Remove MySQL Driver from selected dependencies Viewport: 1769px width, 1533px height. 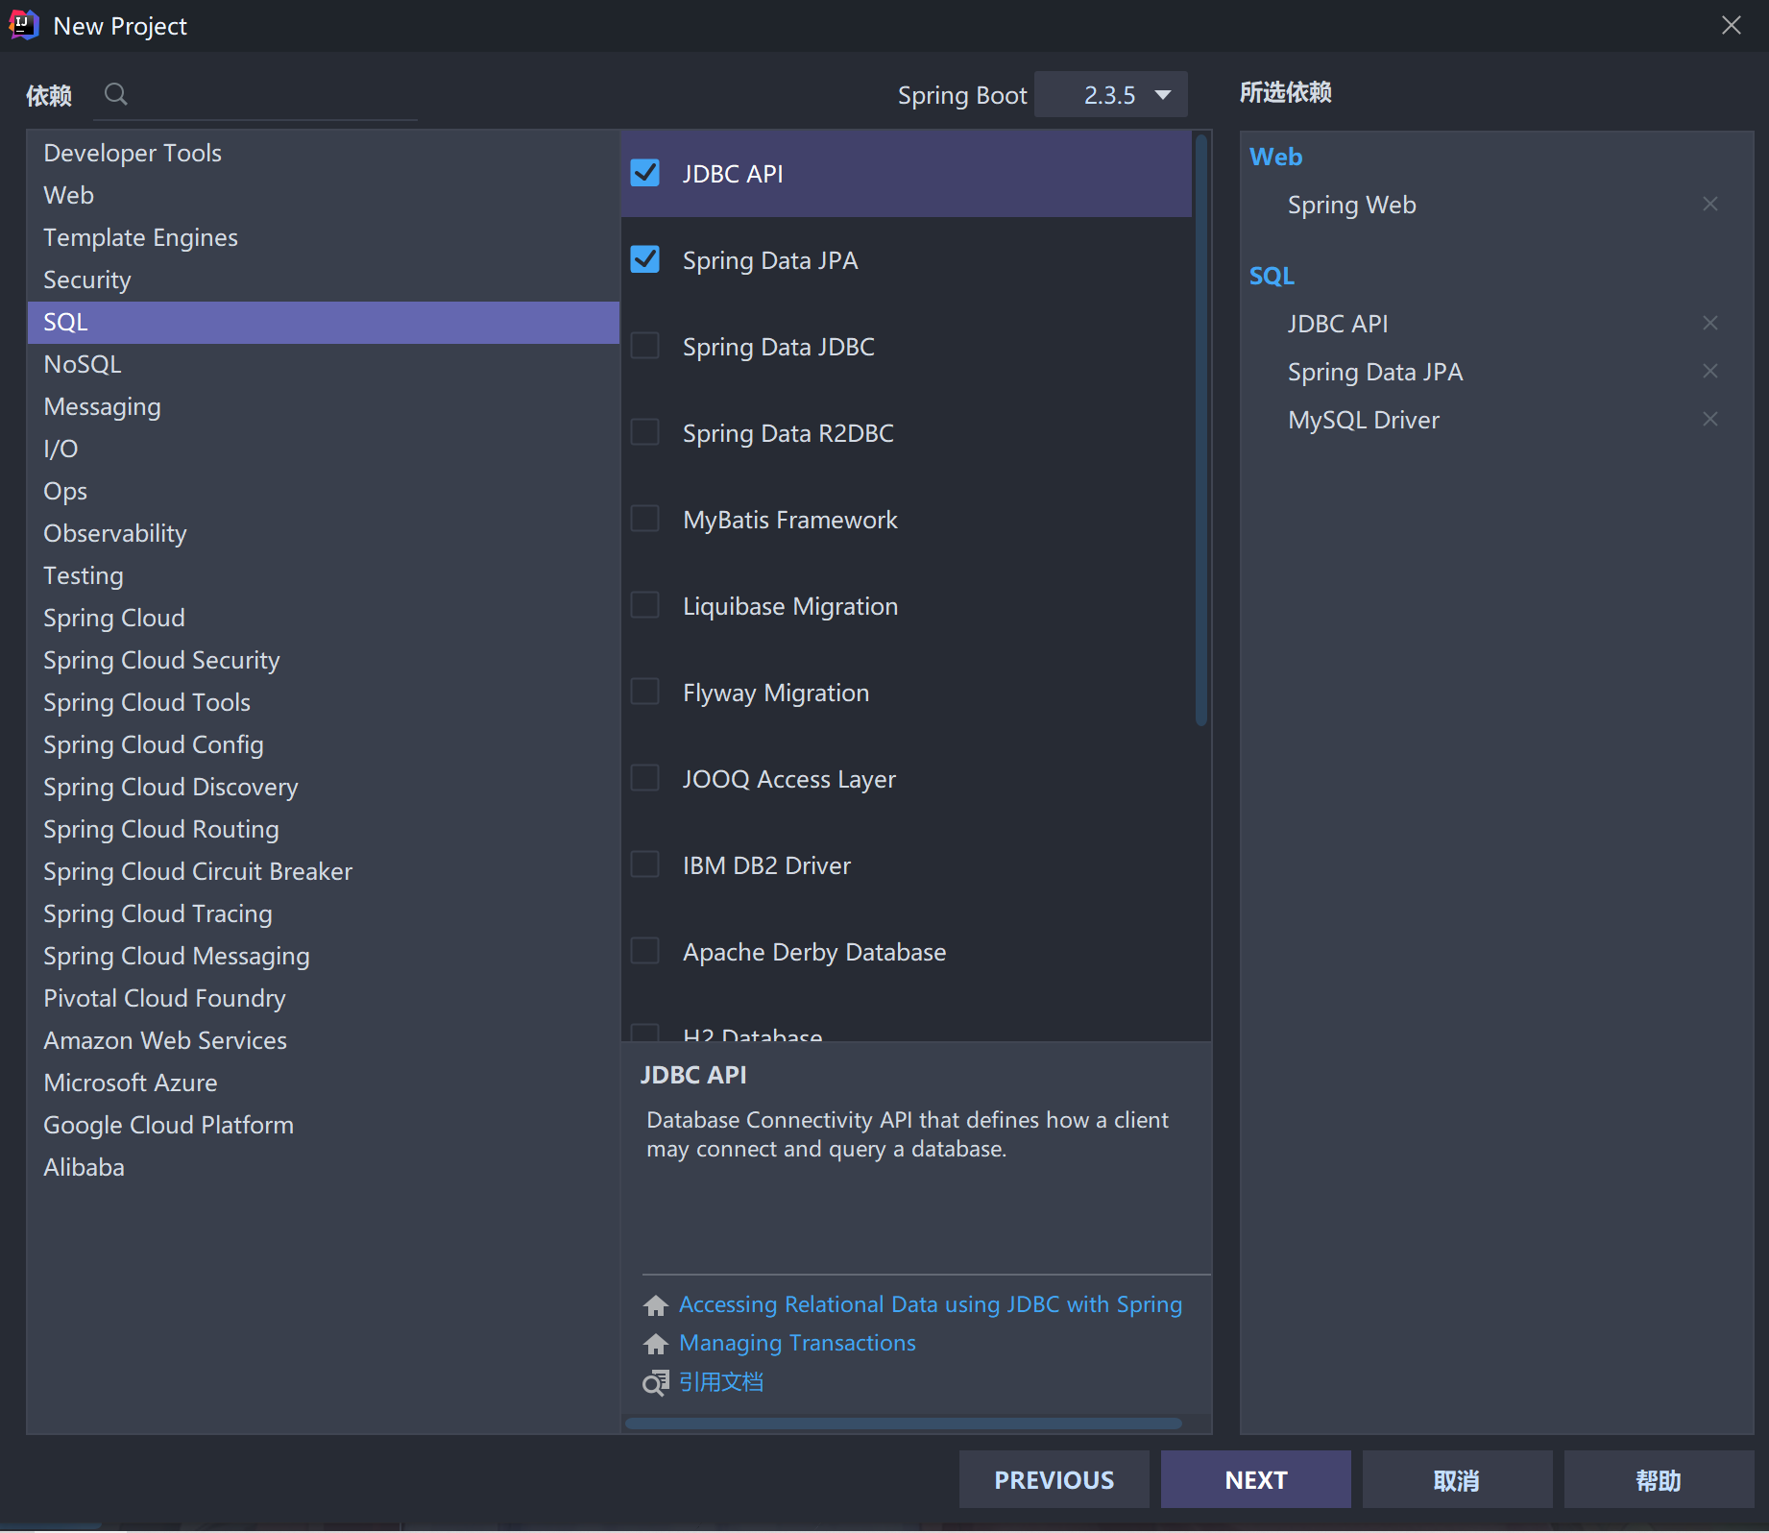tap(1710, 419)
